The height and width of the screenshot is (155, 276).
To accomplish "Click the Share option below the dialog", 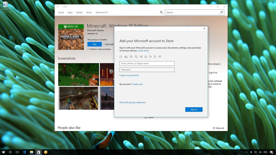I will coord(149,117).
